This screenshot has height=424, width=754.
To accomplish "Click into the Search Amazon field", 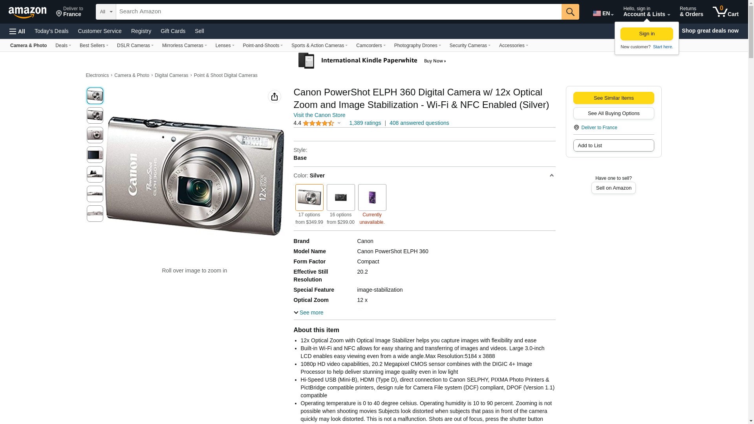I will [338, 12].
